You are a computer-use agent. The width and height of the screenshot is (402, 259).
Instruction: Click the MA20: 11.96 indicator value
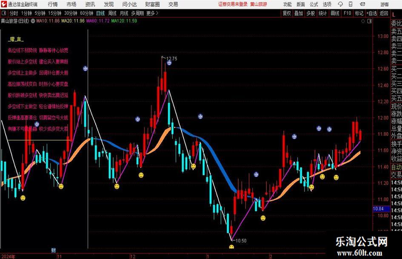[73, 21]
